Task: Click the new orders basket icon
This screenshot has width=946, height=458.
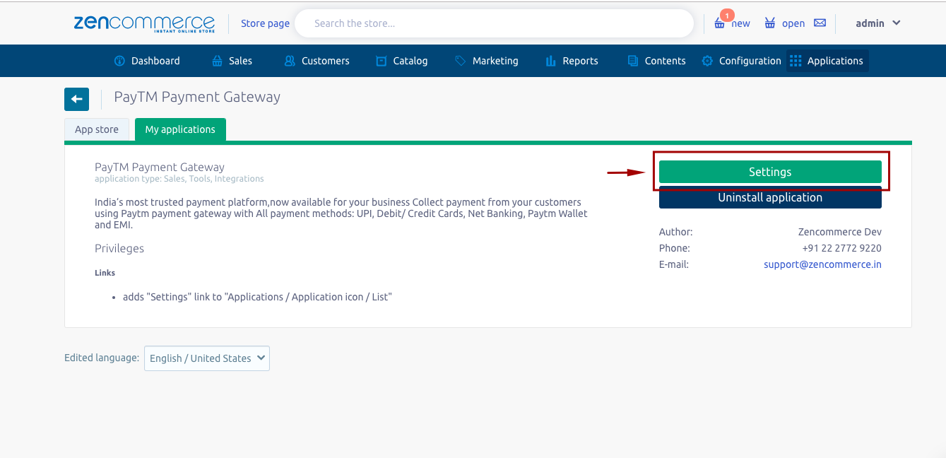Action: click(719, 23)
